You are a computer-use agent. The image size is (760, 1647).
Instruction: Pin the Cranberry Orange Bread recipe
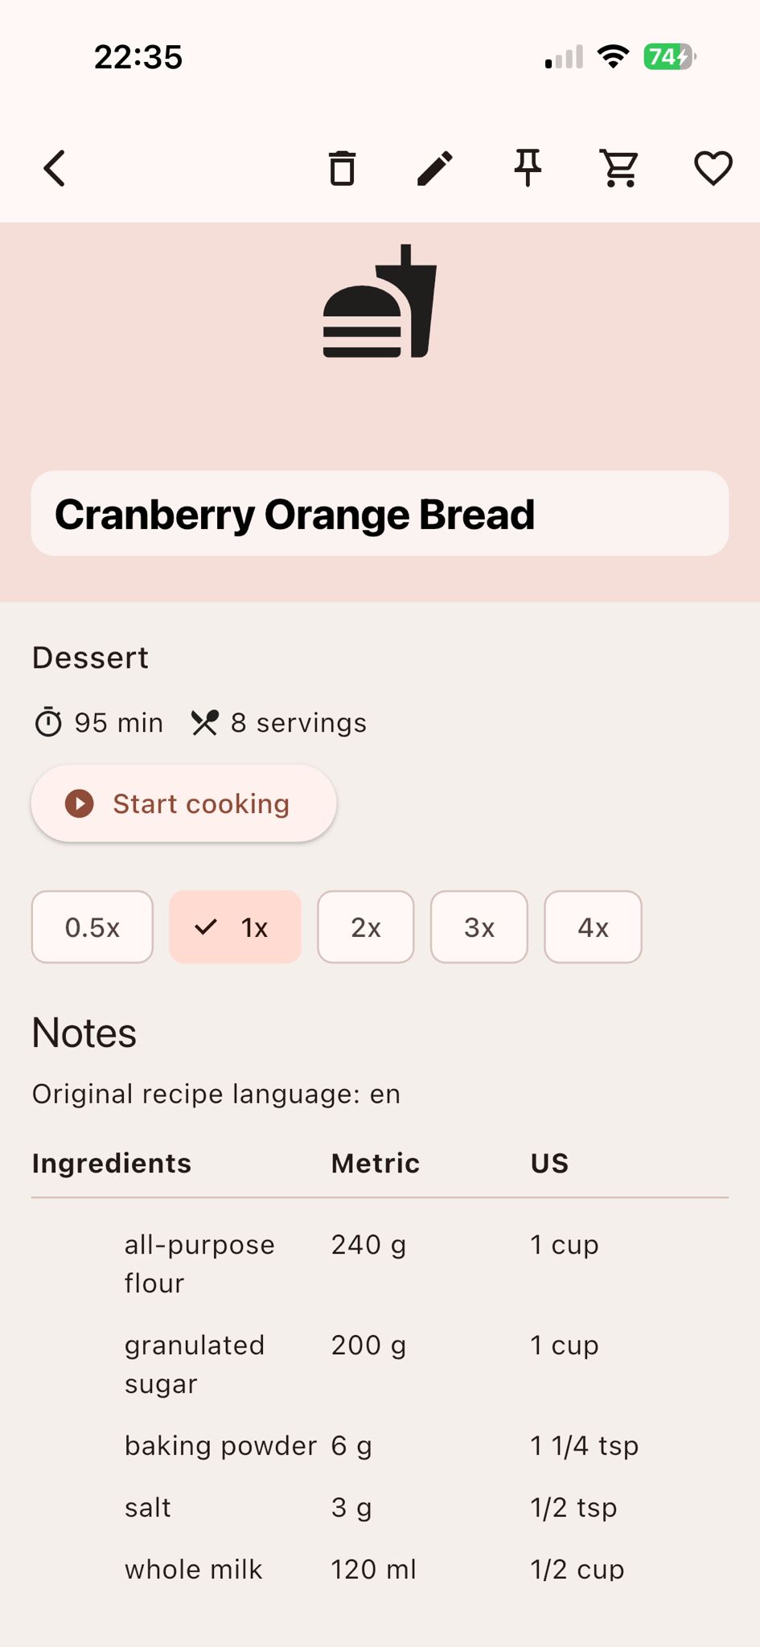click(528, 168)
